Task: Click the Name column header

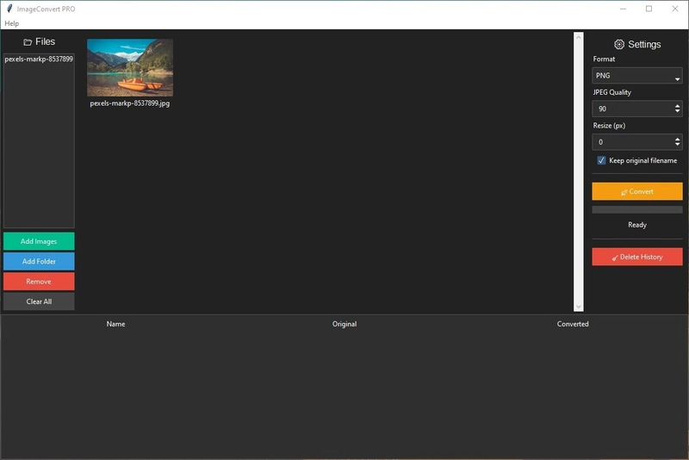Action: (115, 324)
